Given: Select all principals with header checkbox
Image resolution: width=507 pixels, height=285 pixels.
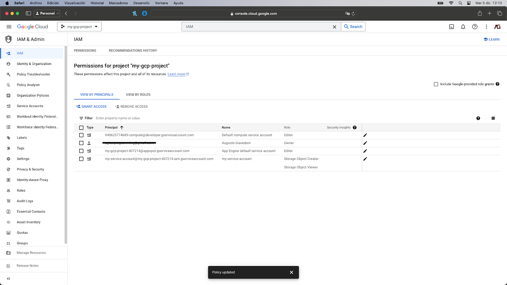Looking at the screenshot, I should [x=81, y=128].
